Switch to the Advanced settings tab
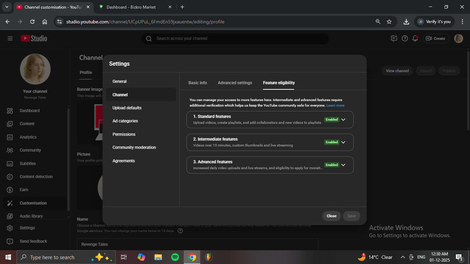This screenshot has height=264, width=470. pos(235,83)
